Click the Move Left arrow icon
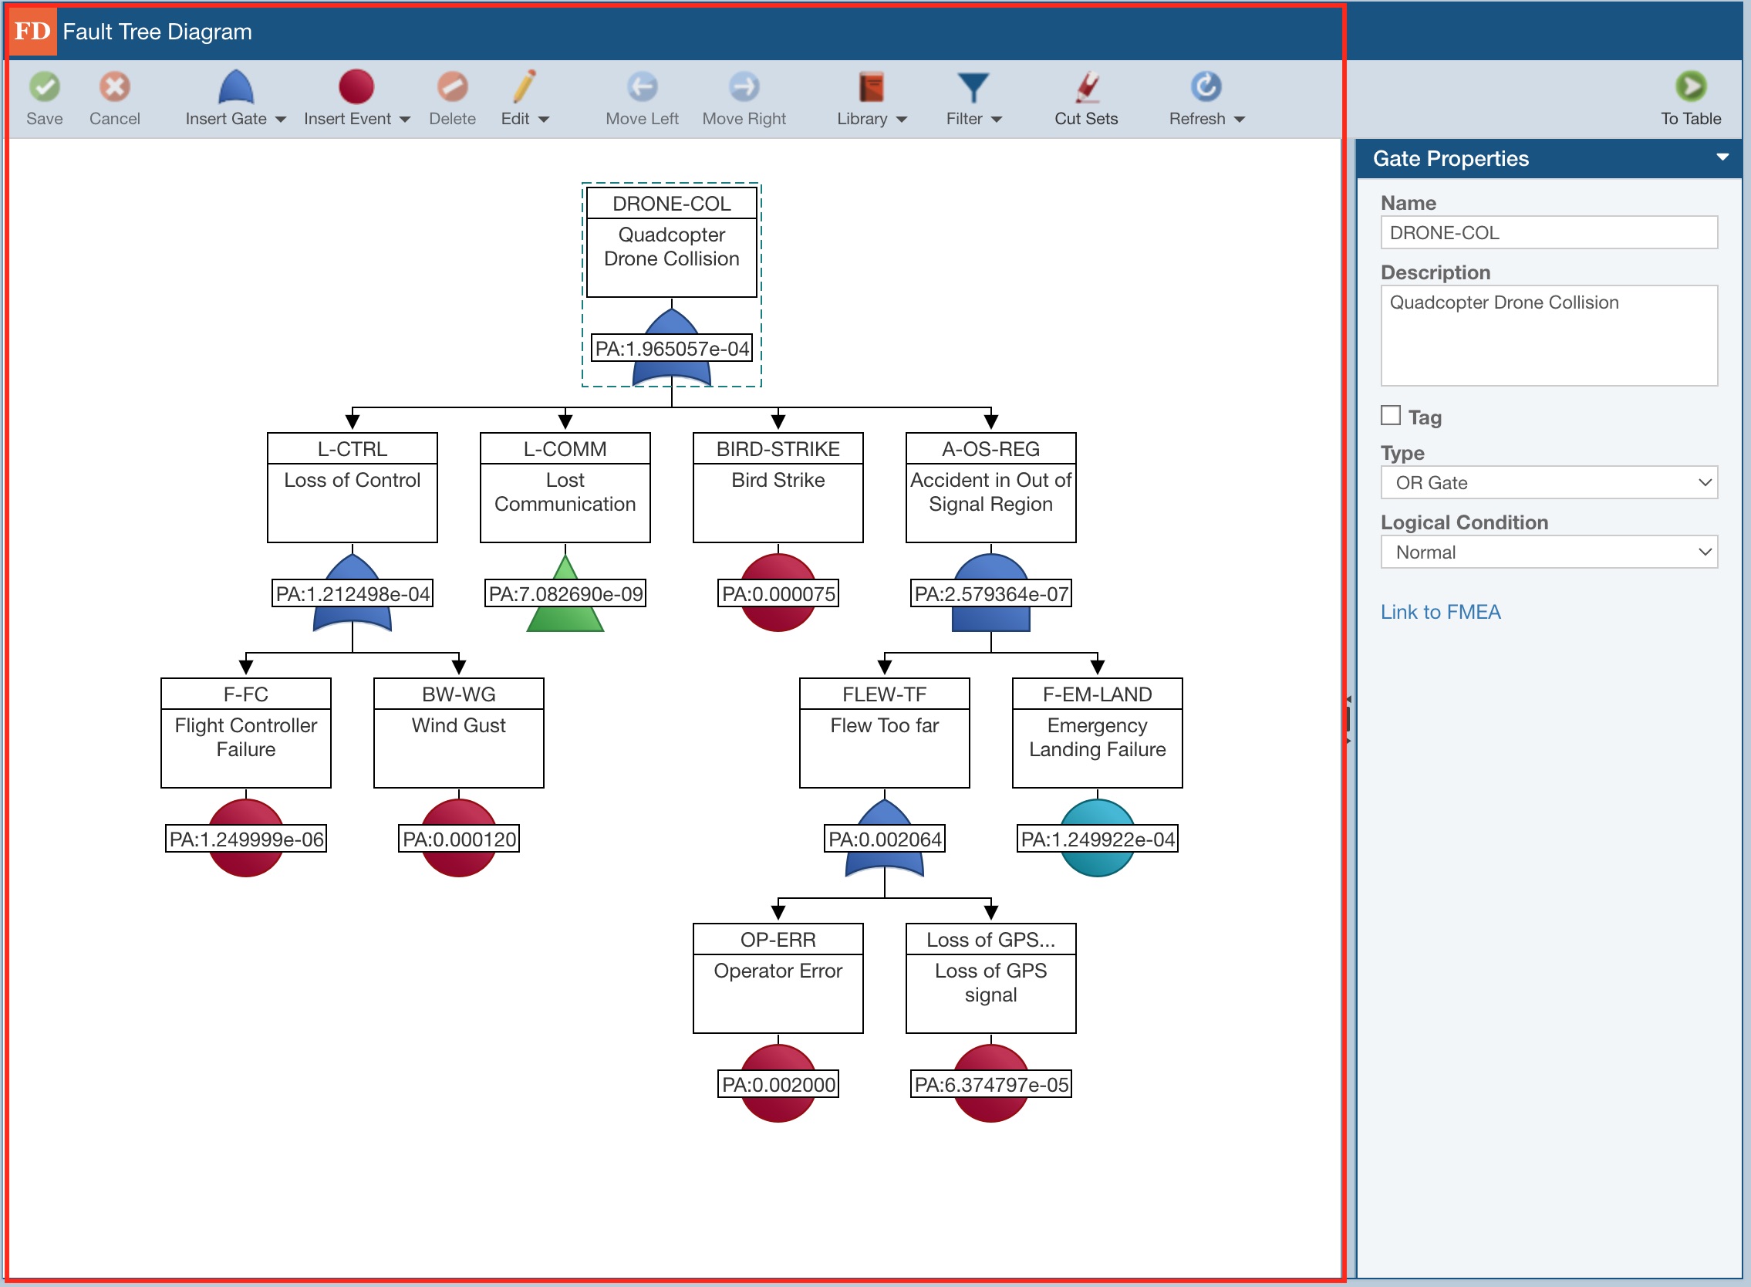 642,87
